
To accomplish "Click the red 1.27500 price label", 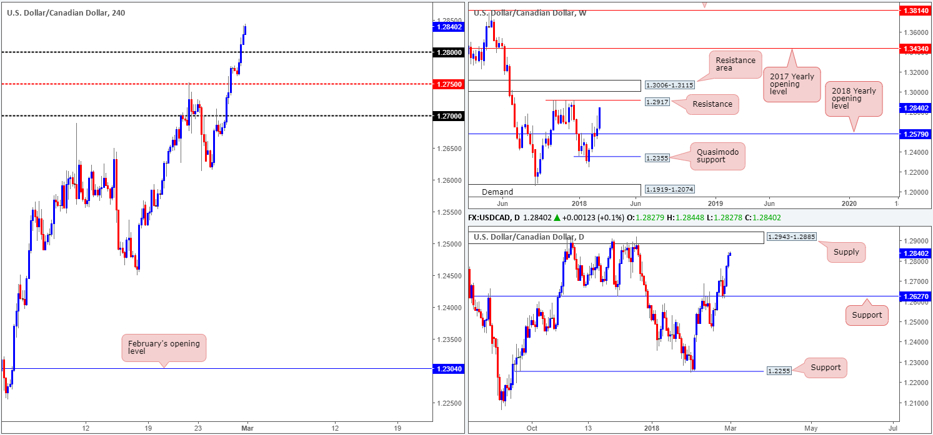I will click(449, 84).
